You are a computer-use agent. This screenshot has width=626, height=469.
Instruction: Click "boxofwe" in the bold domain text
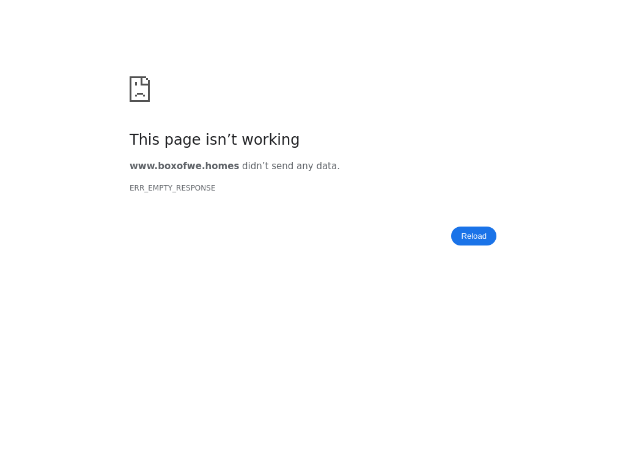[180, 166]
